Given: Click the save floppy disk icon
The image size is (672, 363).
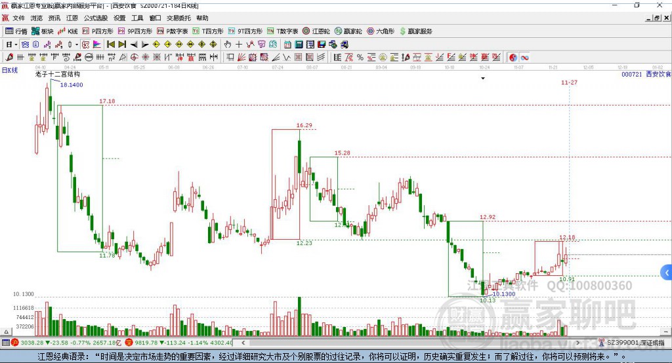Looking at the screenshot, I should pos(322,45).
